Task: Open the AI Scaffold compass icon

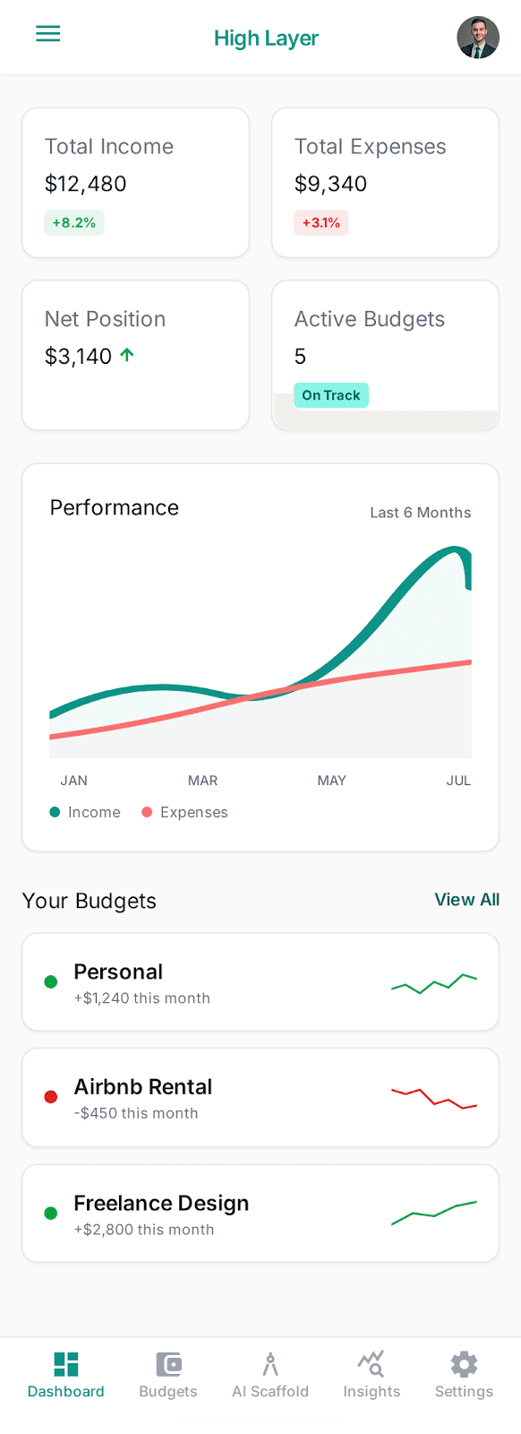Action: click(270, 1364)
